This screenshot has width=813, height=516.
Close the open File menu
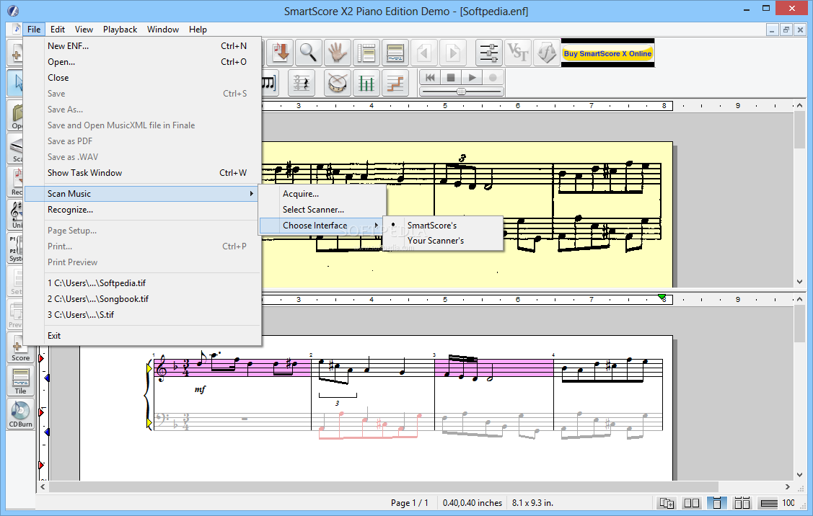tap(34, 30)
